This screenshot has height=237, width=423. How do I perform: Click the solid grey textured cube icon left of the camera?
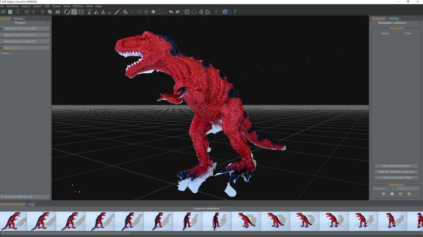[50, 12]
